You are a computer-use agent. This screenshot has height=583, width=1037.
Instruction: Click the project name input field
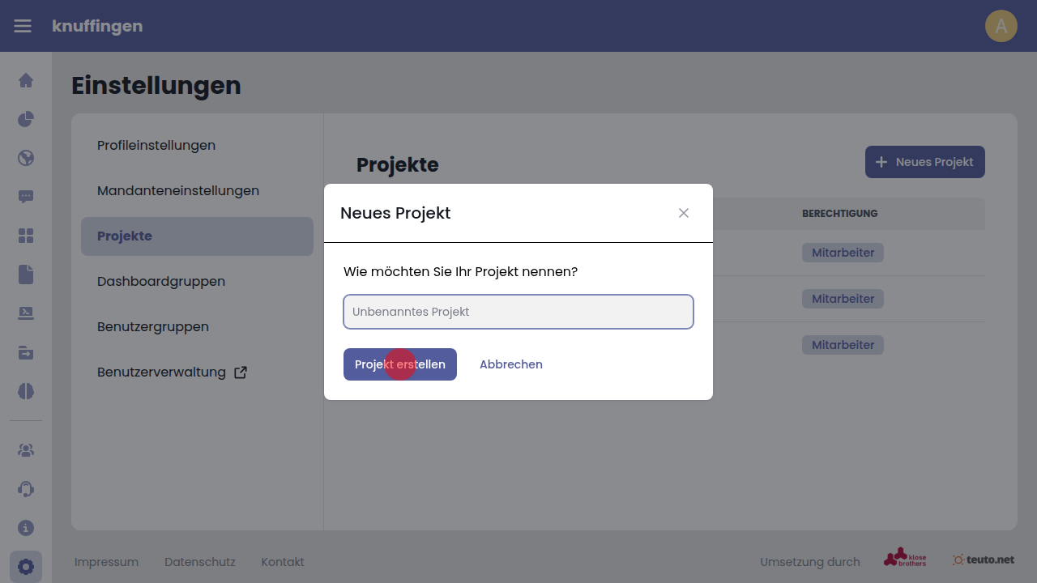click(518, 312)
